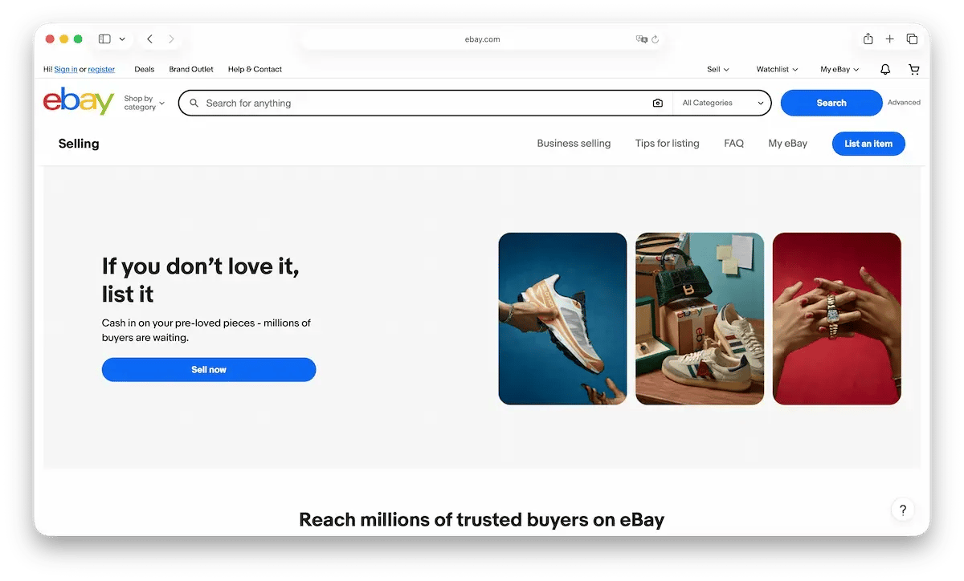Click the Safari share icon
964x581 pixels.
(868, 39)
